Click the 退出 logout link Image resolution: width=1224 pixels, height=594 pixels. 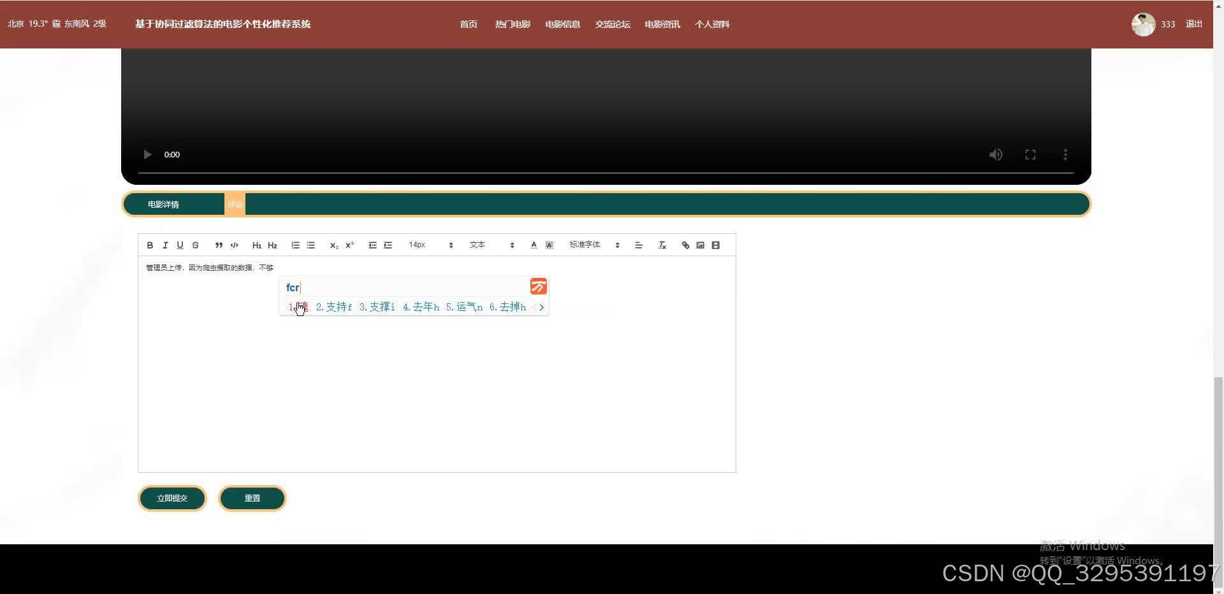click(1194, 24)
